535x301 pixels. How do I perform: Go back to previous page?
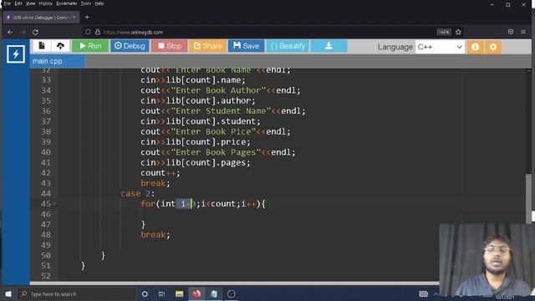[x=10, y=32]
